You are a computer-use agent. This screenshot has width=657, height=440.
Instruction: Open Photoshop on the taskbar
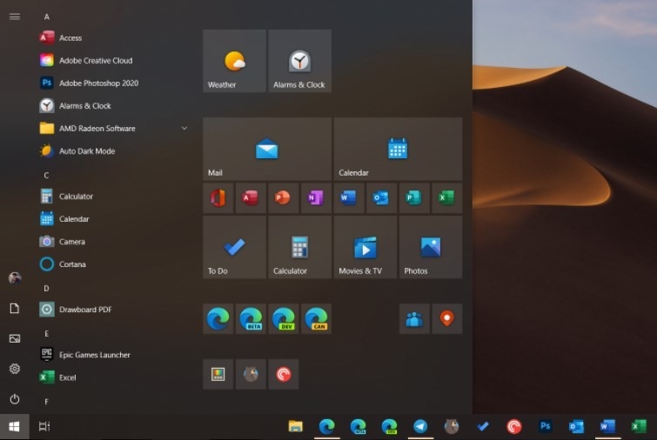pyautogui.click(x=545, y=426)
